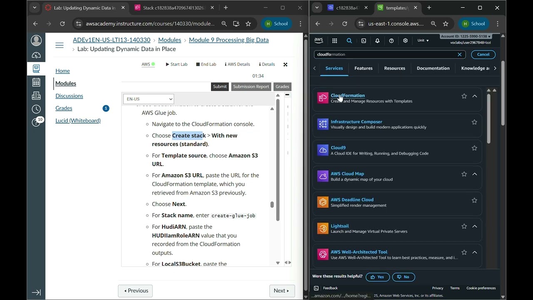Click the CloudShell icon in AWS footer
This screenshot has height=300, width=533.
click(316, 288)
